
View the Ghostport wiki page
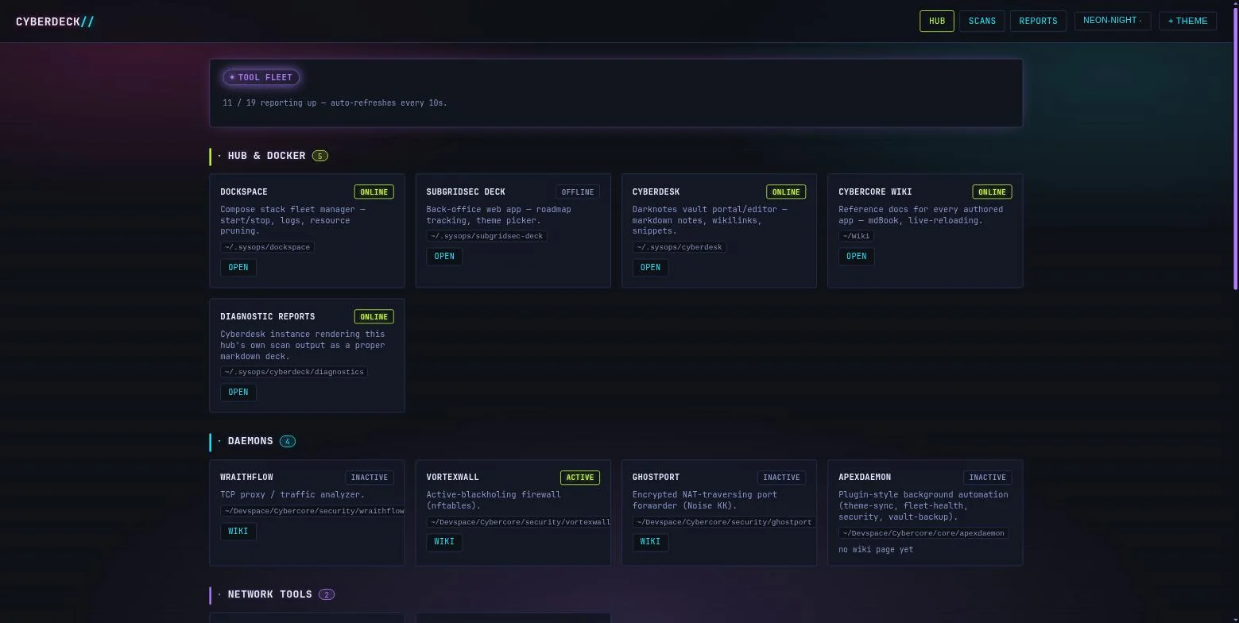pos(650,541)
